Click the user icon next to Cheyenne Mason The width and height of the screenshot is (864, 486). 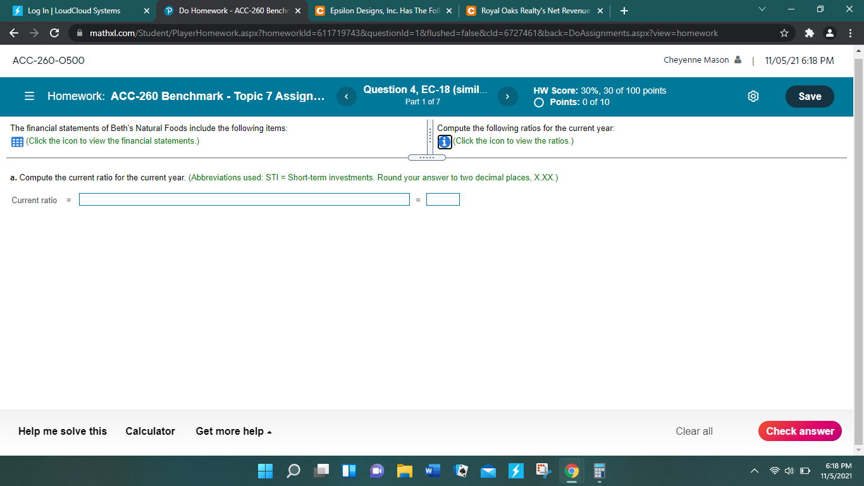[737, 59]
